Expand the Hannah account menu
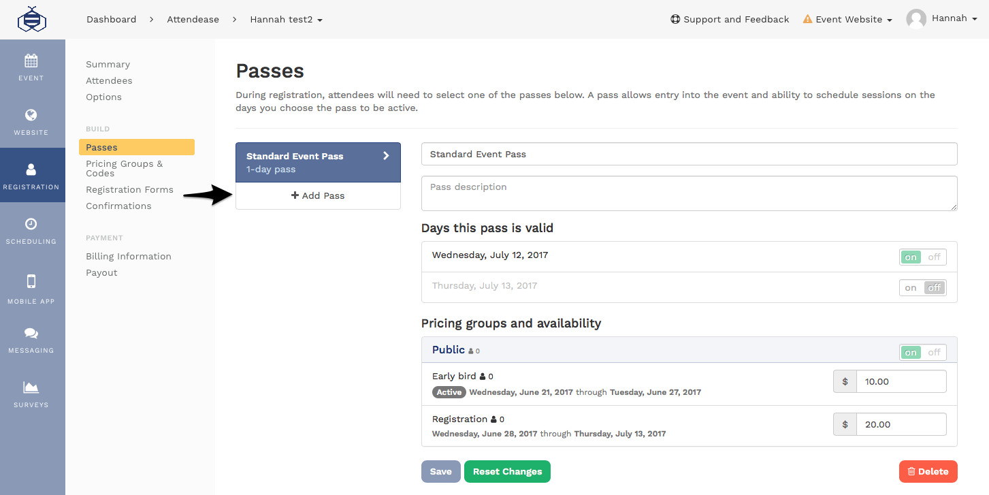This screenshot has width=989, height=495. point(949,18)
